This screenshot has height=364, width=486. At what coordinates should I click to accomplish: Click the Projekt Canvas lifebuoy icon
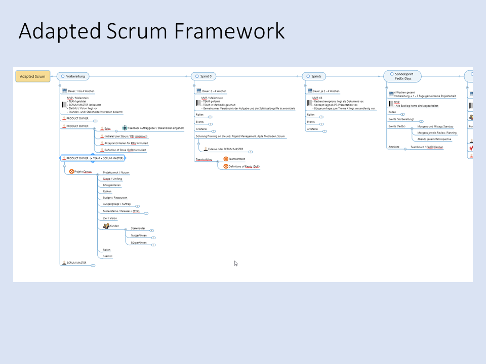click(71, 171)
